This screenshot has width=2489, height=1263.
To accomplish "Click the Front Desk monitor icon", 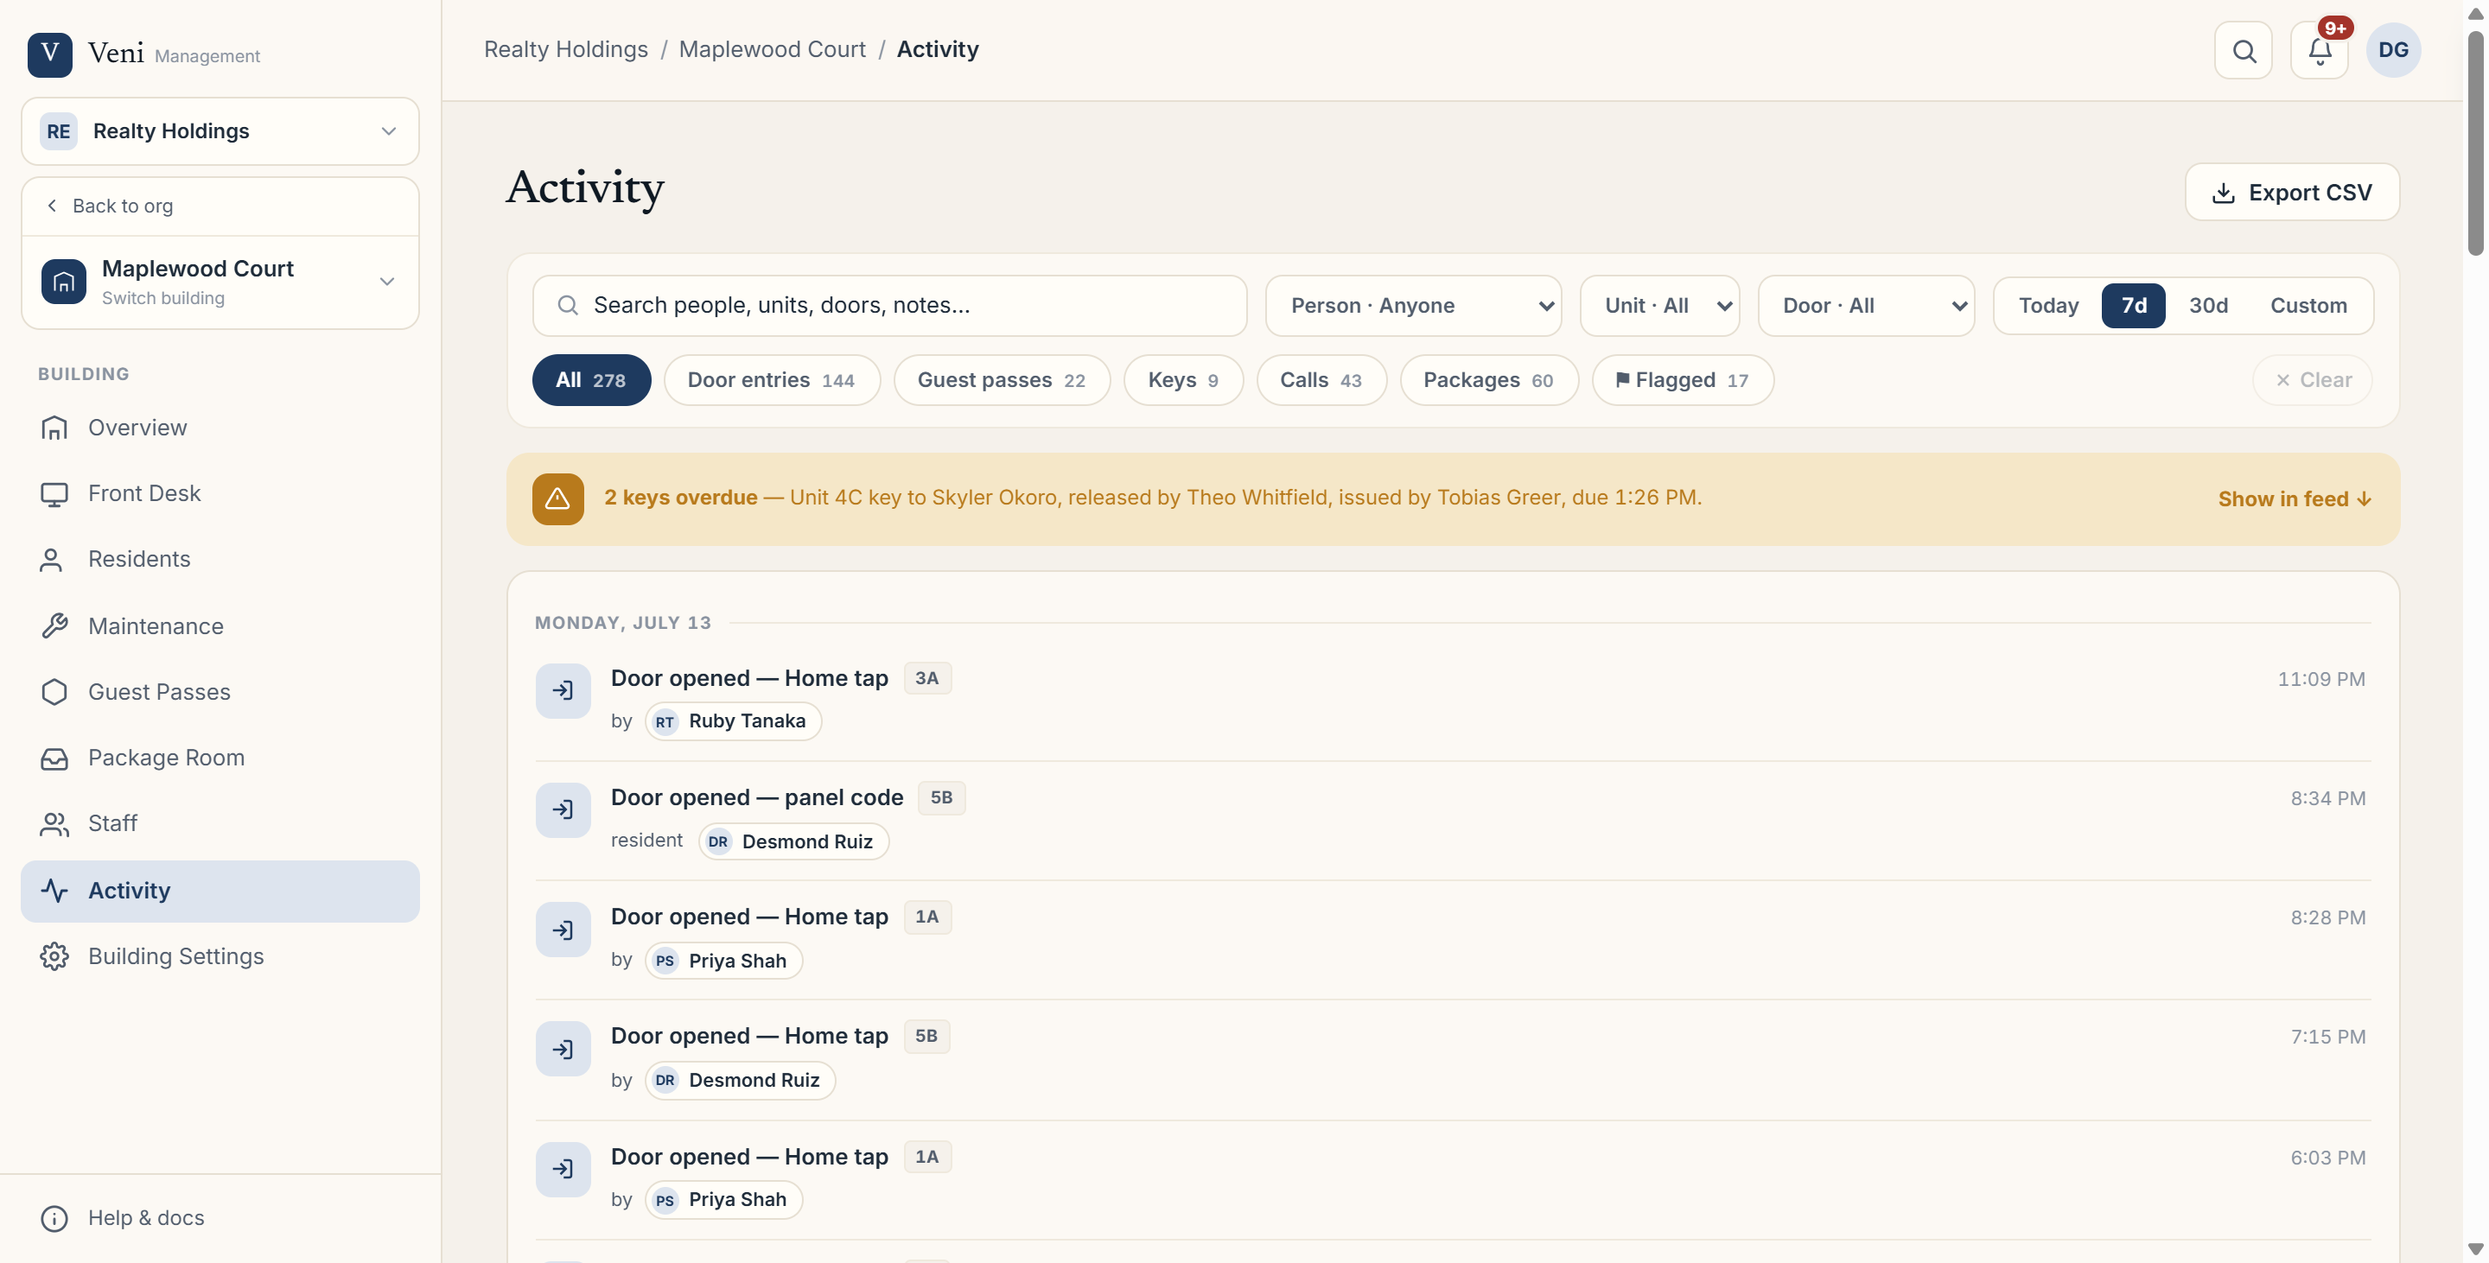I will [x=54, y=493].
